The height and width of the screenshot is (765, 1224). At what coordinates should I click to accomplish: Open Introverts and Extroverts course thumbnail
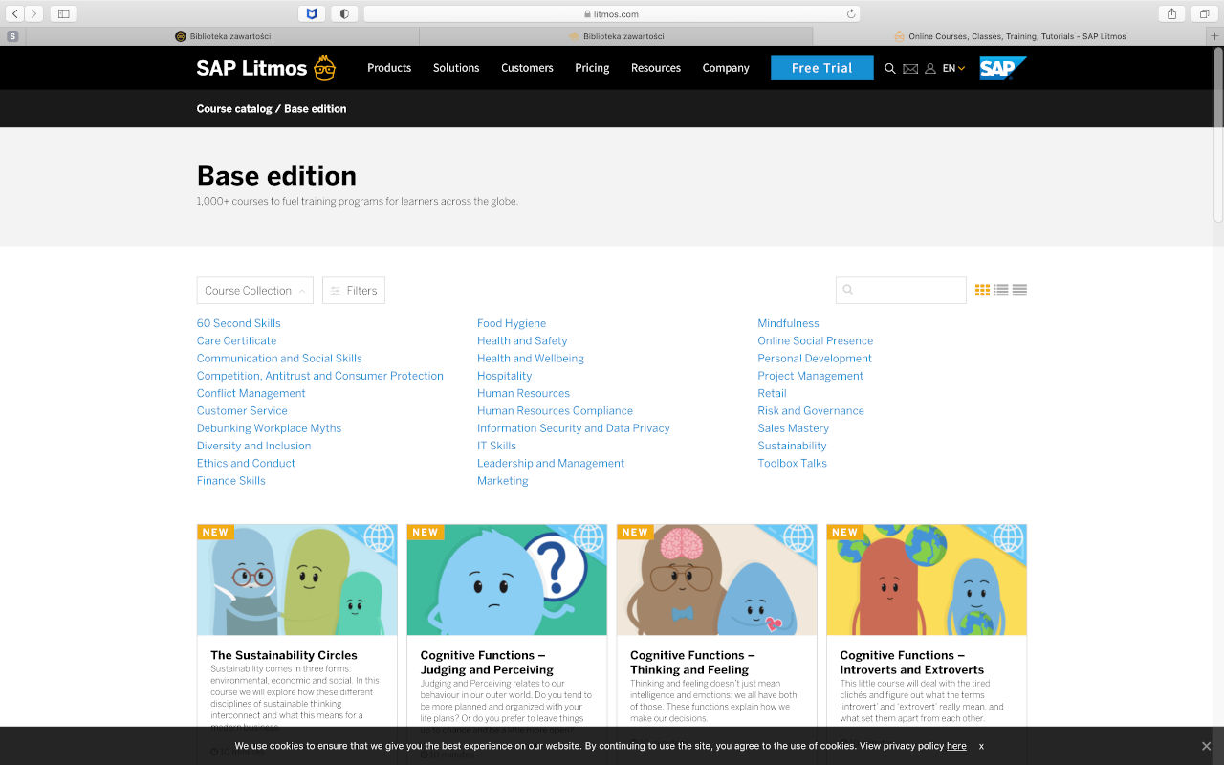pyautogui.click(x=927, y=579)
